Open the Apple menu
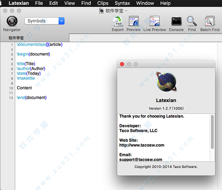 coord(1,3)
